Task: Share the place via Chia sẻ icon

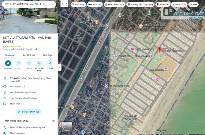Action: click(50, 63)
